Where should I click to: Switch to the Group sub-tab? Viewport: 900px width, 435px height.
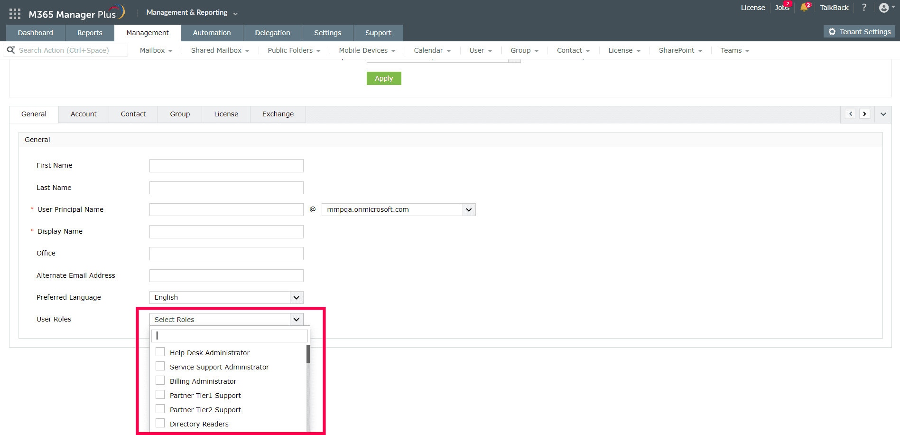[180, 114]
